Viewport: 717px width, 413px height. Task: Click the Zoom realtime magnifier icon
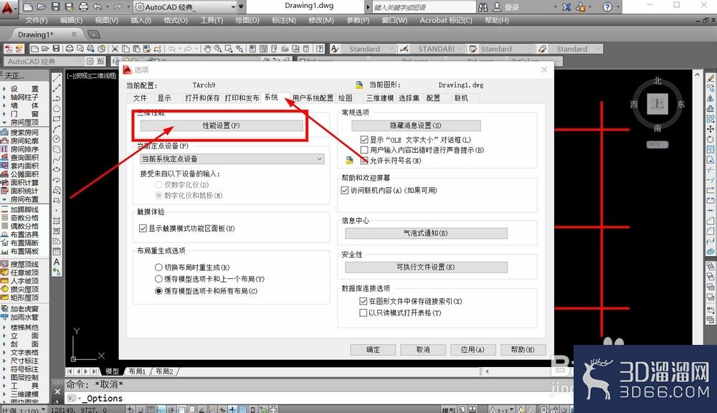point(218,49)
